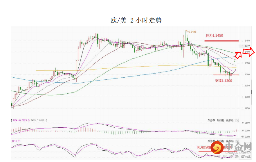Click the chart title 欧/美 2 小时走势
This screenshot has width=256, height=162.
point(136,20)
